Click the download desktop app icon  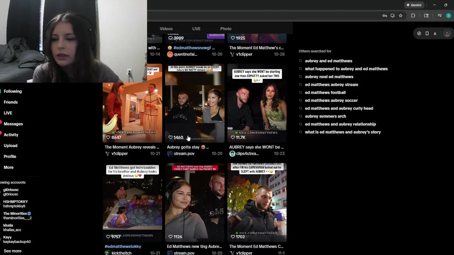pos(435,33)
